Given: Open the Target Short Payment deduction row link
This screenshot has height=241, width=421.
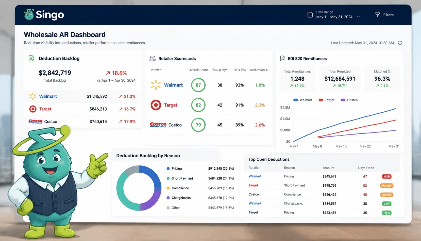Looking at the screenshot, I should [253, 185].
